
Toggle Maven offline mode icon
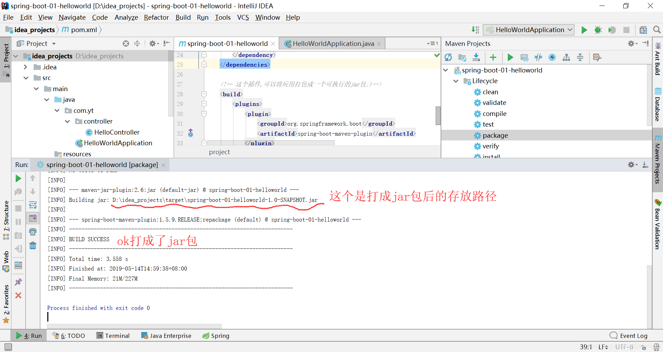(x=538, y=58)
